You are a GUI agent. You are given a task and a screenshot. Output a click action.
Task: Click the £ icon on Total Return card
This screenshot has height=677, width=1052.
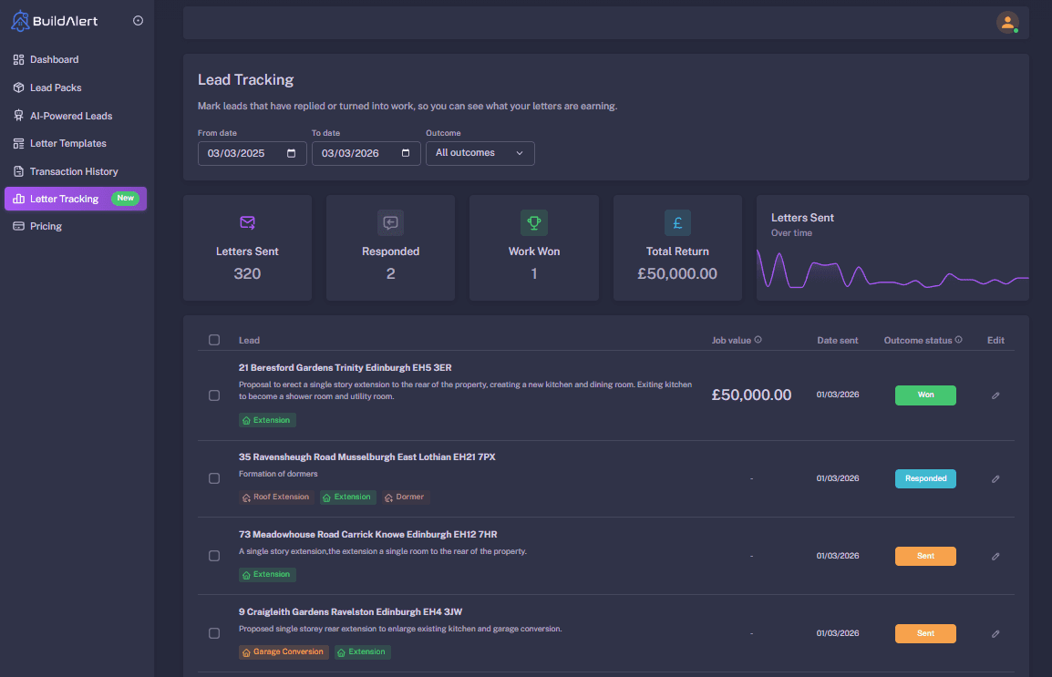tap(676, 222)
